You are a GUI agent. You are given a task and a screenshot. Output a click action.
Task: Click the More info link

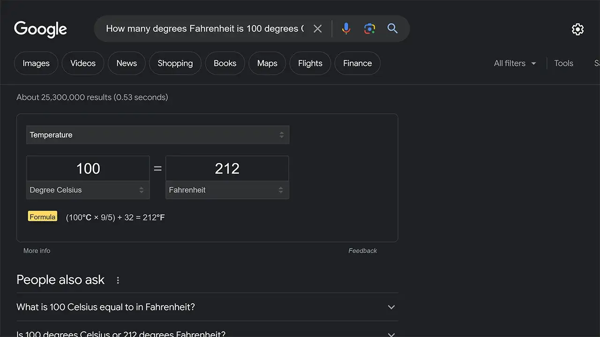point(37,251)
